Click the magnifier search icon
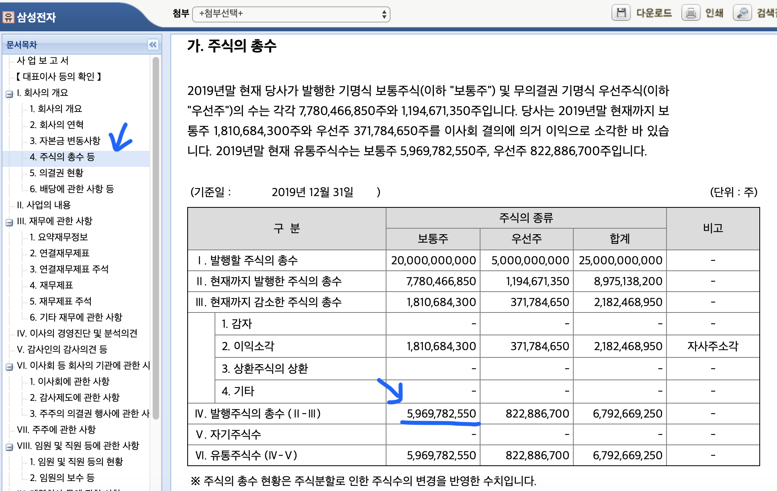This screenshot has width=777, height=491. [x=742, y=13]
